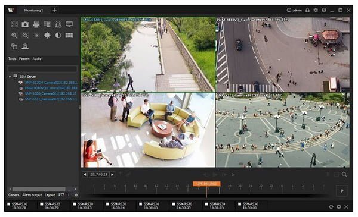This screenshot has width=358, height=217.
Task: Switch to the Alarm output tab
Action: point(32,195)
